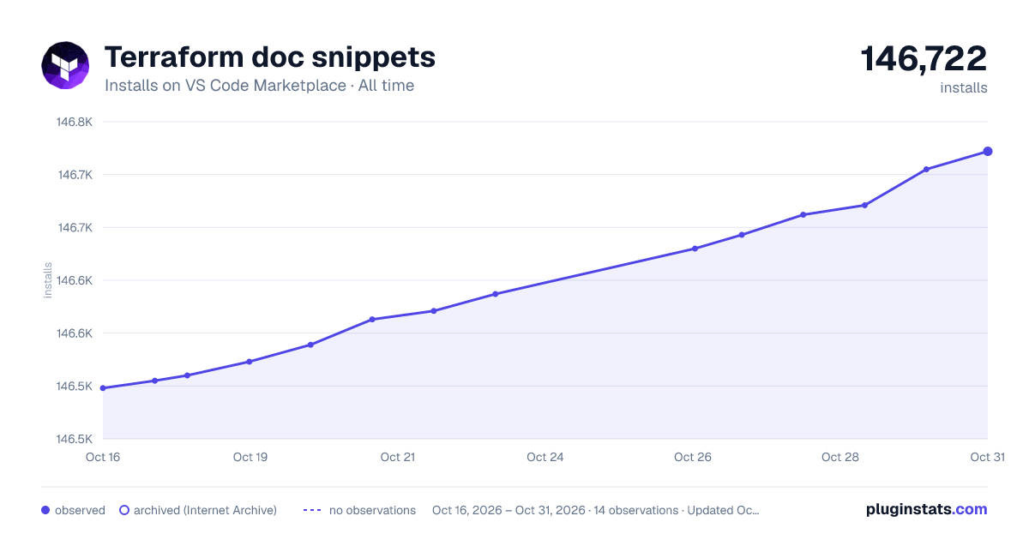This screenshot has height=540, width=1029.
Task: Click the 'Oct 16' x-axis label
Action: [103, 457]
